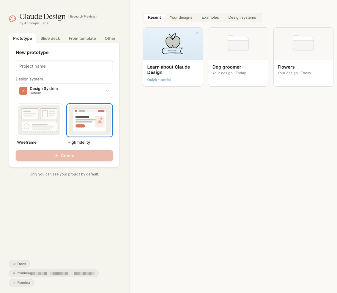The image size is (337, 293).
Task: Select the Design systems tab
Action: [242, 18]
